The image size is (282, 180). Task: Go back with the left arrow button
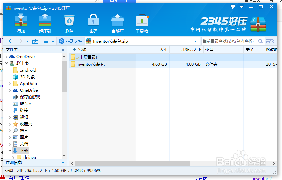(11, 41)
